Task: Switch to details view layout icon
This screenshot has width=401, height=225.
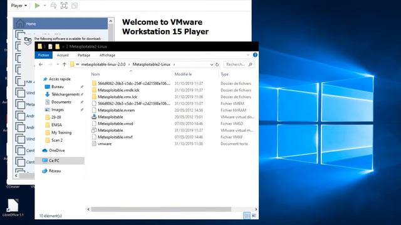Action: pos(246,216)
